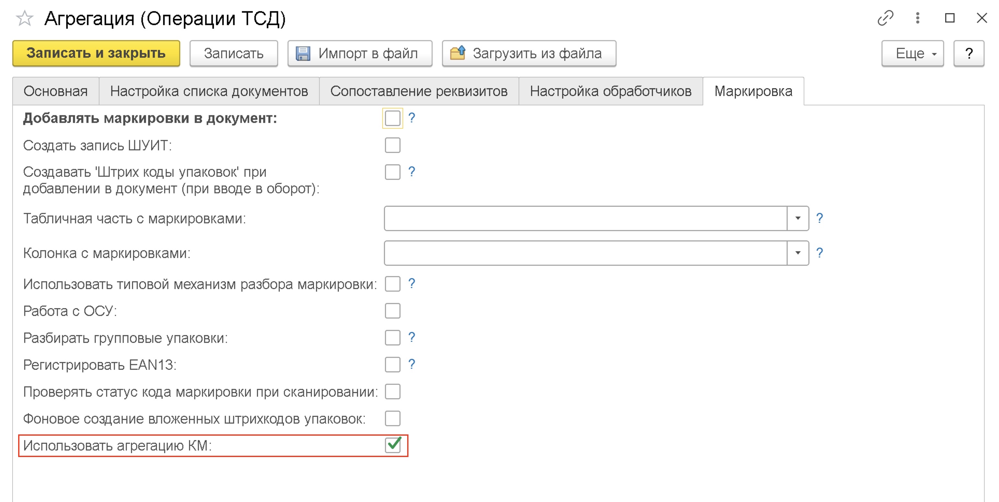Click help icon beside 'Табличная часть с маркировками'

pos(819,218)
